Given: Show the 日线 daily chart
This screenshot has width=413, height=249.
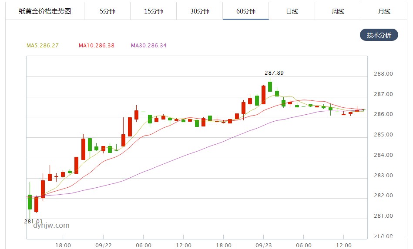Looking at the screenshot, I should [292, 11].
